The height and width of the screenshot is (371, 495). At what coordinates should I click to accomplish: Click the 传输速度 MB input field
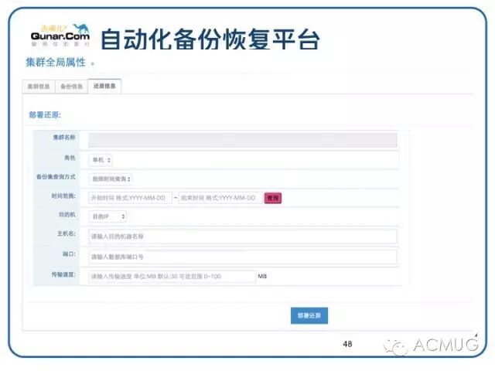(172, 277)
